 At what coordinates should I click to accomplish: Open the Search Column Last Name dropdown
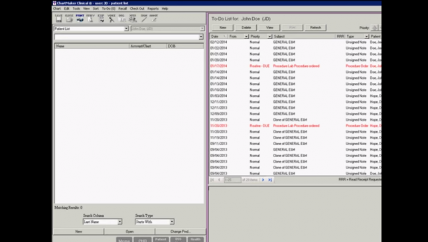click(x=119, y=222)
